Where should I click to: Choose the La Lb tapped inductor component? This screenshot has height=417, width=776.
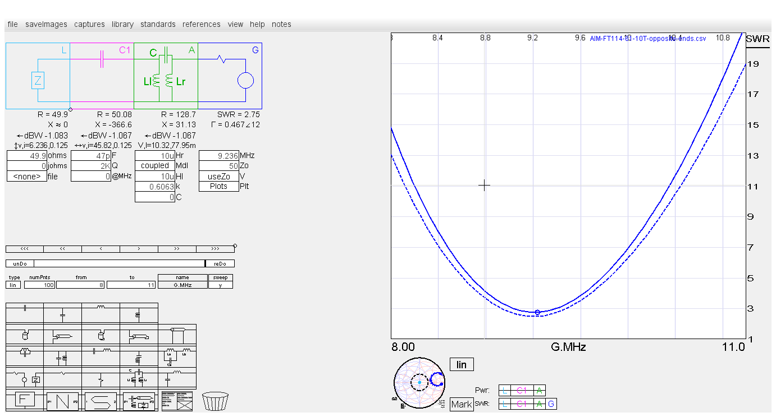tap(177, 356)
